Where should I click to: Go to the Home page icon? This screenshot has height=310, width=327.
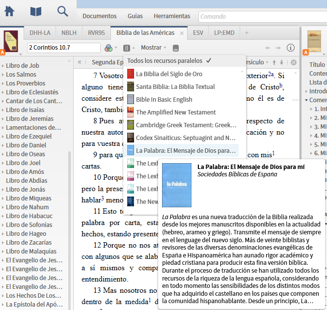(x=9, y=11)
